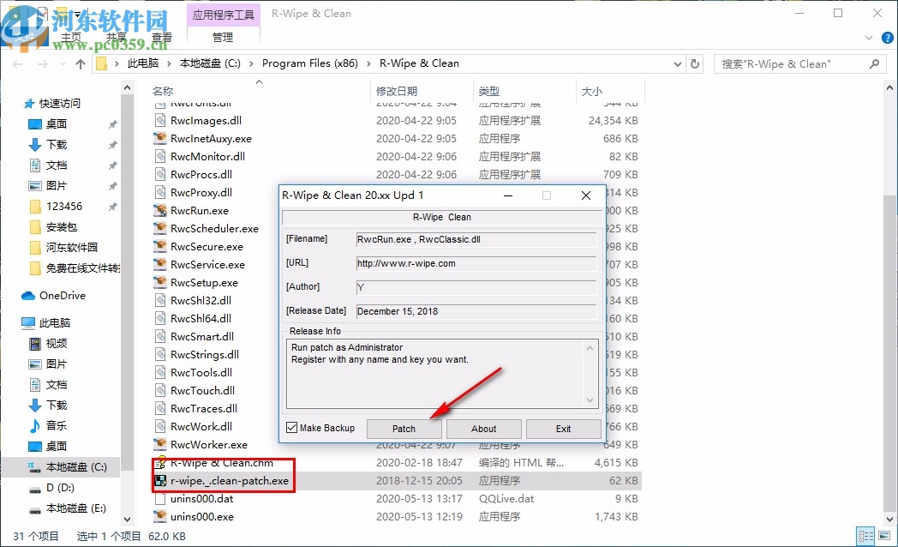Select r-wipe._clean-patch.exe file icon
Screen dimensions: 898x547
160,481
